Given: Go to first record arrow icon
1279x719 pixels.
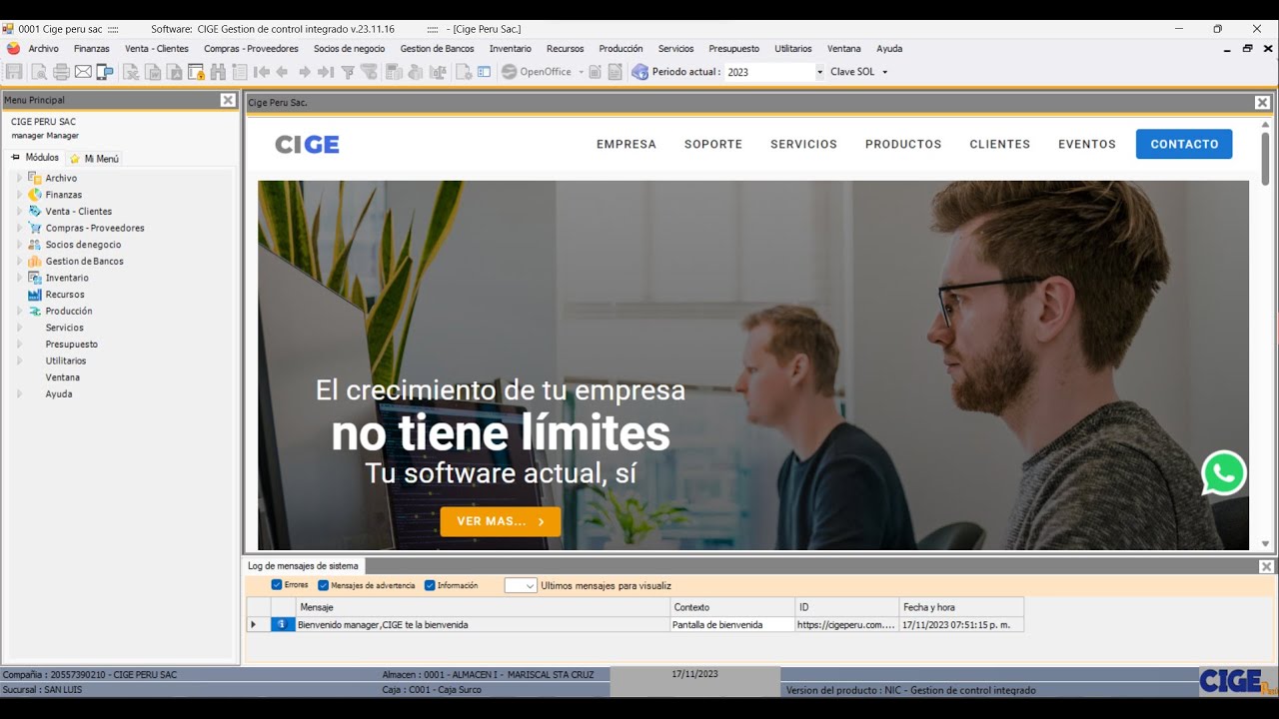Looking at the screenshot, I should [x=262, y=72].
